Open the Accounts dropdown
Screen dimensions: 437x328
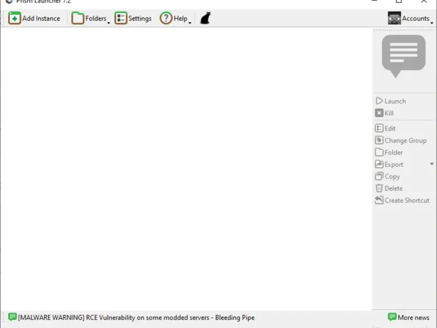point(411,19)
